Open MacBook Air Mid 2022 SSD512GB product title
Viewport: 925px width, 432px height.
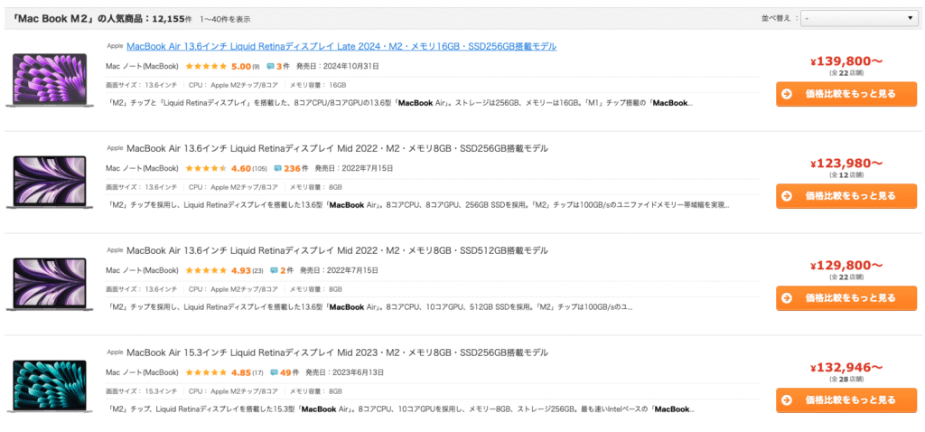(337, 251)
